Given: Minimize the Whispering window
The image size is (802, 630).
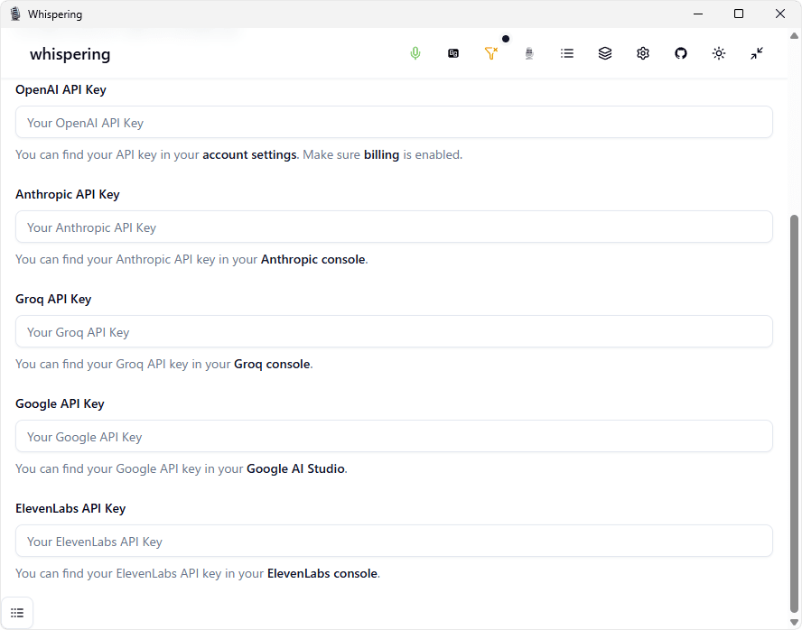Looking at the screenshot, I should click(698, 14).
